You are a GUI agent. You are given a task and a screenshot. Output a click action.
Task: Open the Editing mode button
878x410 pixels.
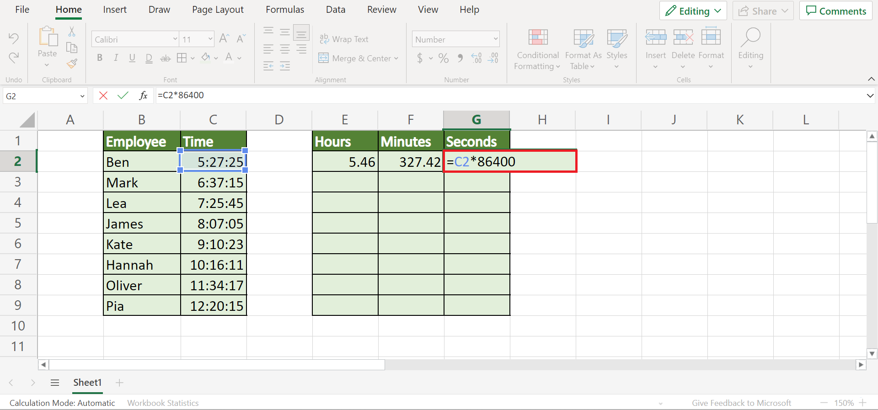point(693,11)
